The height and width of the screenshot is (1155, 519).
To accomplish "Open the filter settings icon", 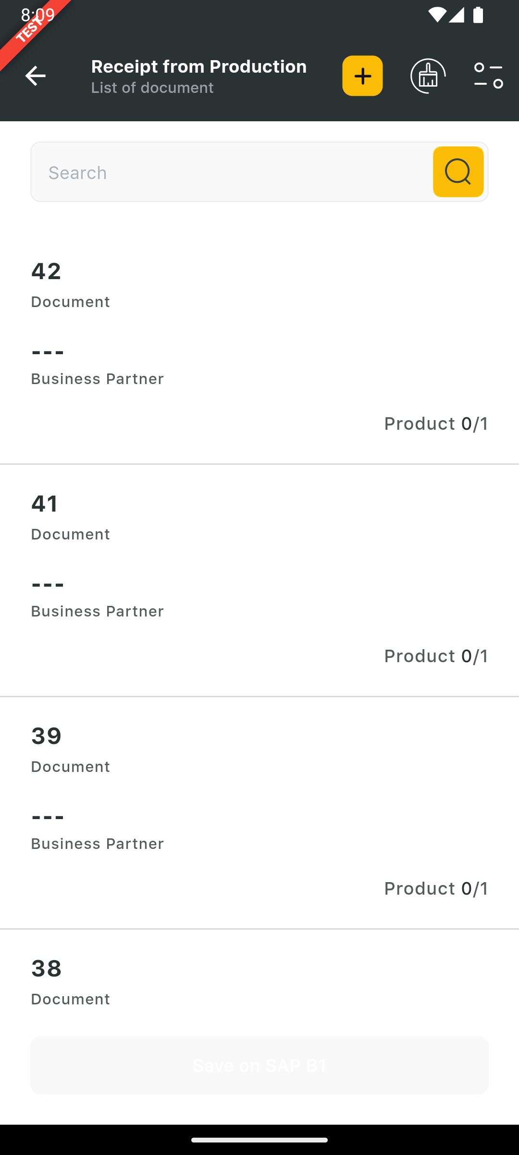I will [x=488, y=76].
